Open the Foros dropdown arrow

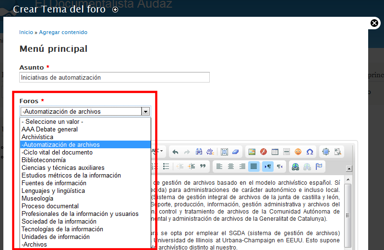[x=145, y=111]
